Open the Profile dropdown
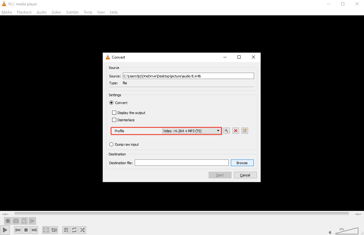This screenshot has height=235, width=364. click(191, 131)
